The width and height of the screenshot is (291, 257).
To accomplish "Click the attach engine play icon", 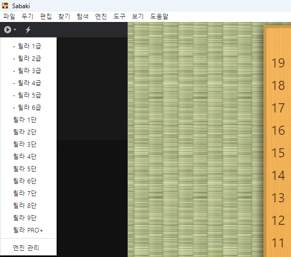I will tap(8, 30).
